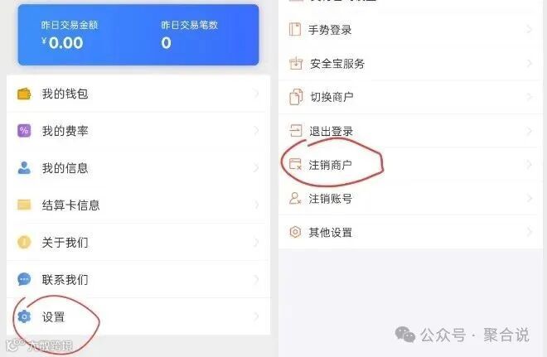The width and height of the screenshot is (547, 357).
Task: Tap the 注销商户 window-with-x icon
Action: click(x=295, y=164)
